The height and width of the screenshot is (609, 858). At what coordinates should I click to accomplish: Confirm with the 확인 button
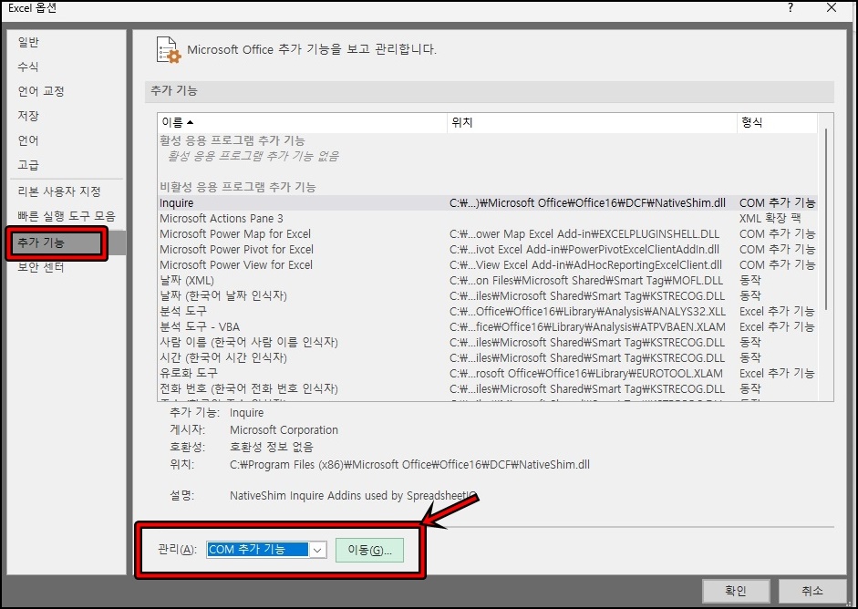pyautogui.click(x=736, y=591)
